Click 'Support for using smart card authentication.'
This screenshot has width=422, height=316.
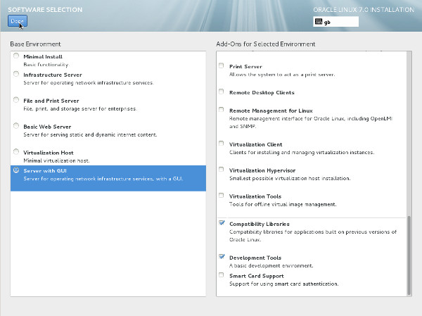point(284,284)
